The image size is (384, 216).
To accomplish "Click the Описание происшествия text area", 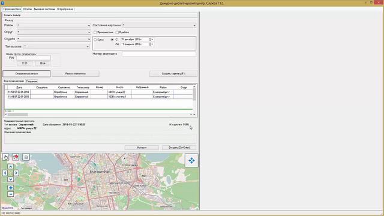I will coord(100,139).
